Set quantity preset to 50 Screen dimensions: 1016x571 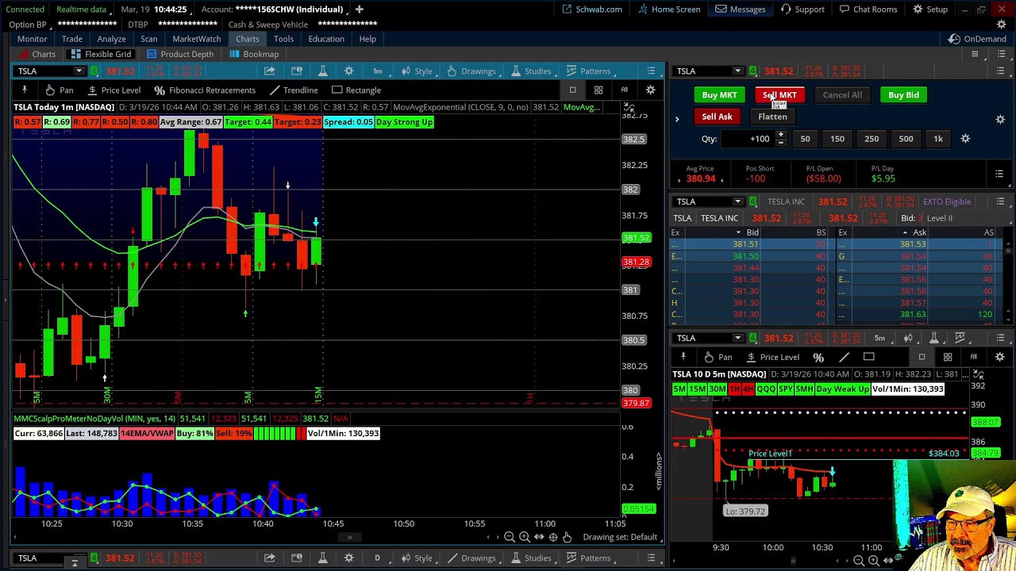(805, 139)
